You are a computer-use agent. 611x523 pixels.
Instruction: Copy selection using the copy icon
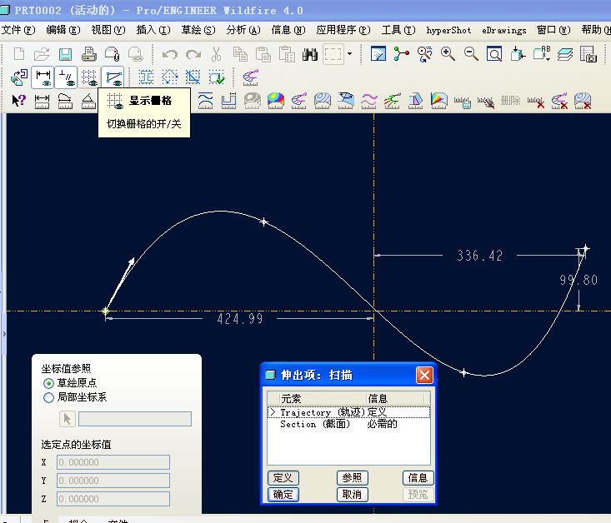(x=240, y=54)
